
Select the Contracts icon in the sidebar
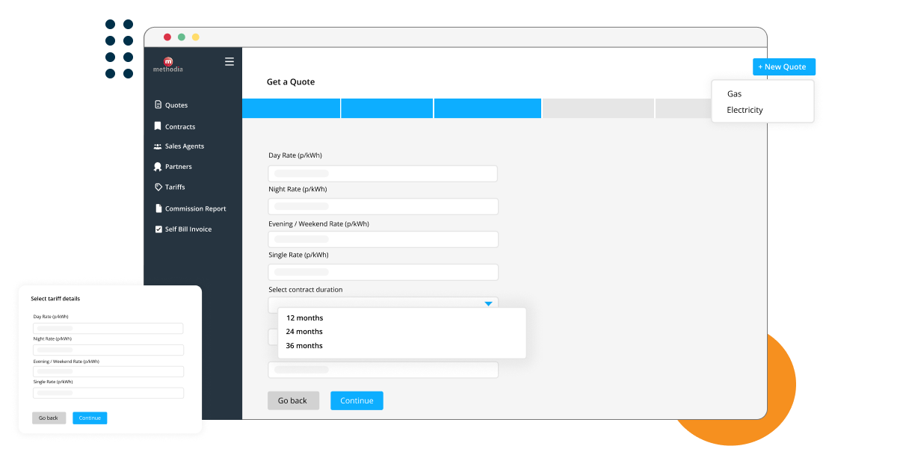(158, 126)
